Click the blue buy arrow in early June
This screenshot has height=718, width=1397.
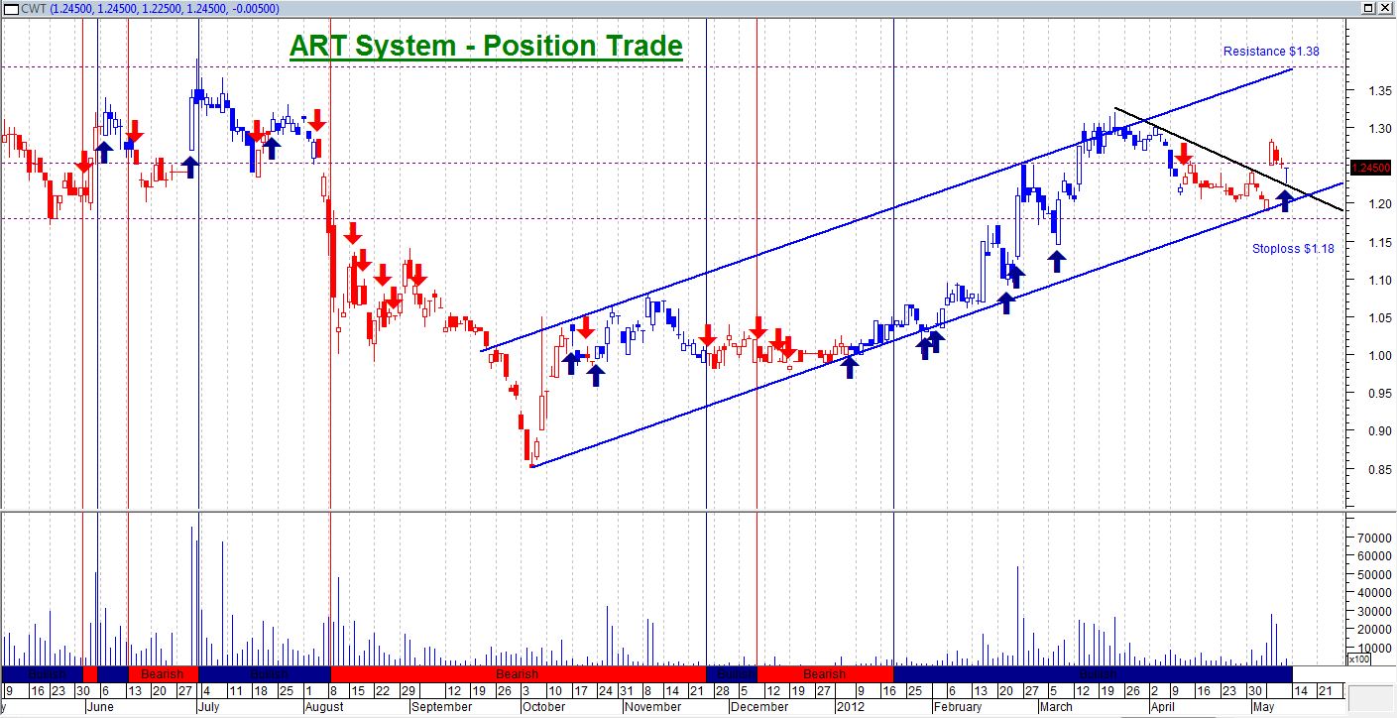click(x=103, y=150)
